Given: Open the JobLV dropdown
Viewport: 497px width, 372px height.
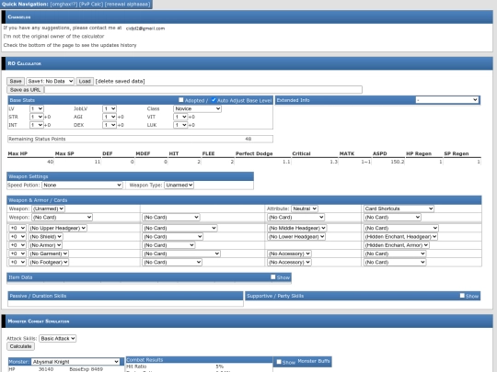Looking at the screenshot, I should tap(110, 108).
